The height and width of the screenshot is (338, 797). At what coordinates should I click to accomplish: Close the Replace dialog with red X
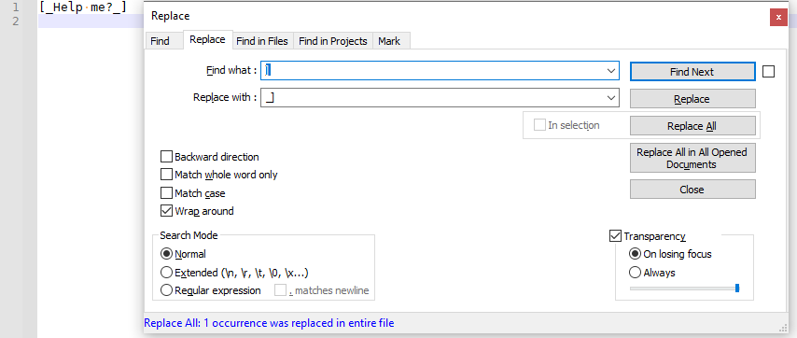pyautogui.click(x=778, y=18)
